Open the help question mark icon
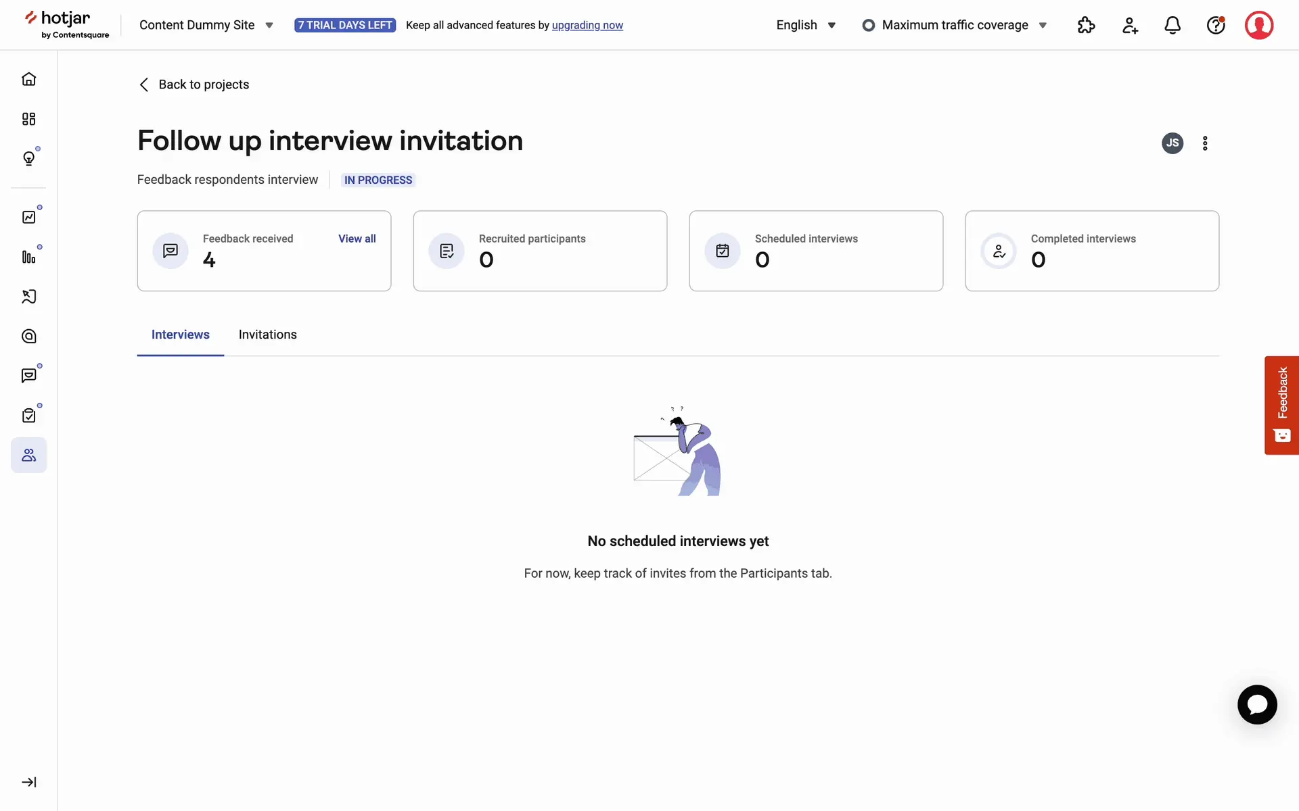This screenshot has height=811, width=1299. (x=1216, y=25)
